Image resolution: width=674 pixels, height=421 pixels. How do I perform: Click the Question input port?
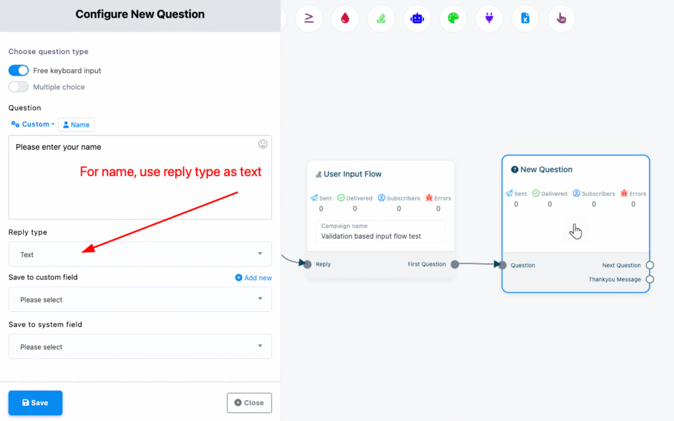[x=502, y=265]
